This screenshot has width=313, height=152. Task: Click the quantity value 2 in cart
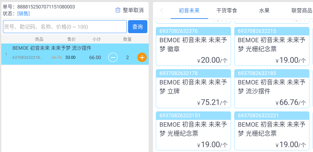click(x=127, y=57)
